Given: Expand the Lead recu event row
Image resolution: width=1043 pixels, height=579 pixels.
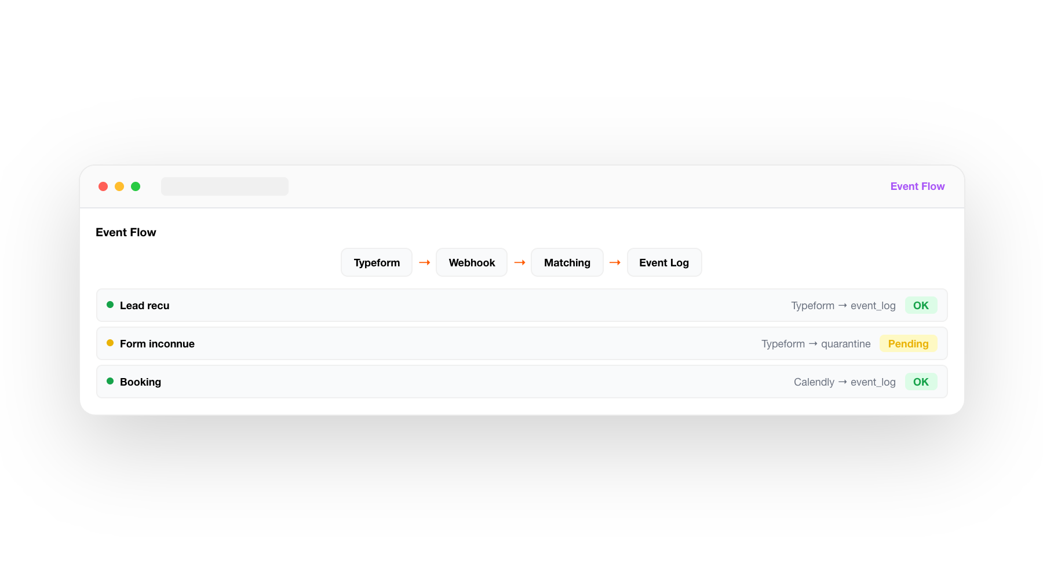Looking at the screenshot, I should [464, 305].
